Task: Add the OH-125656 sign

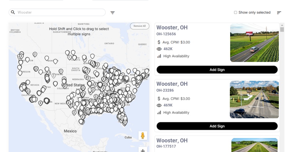Action: 217,70
